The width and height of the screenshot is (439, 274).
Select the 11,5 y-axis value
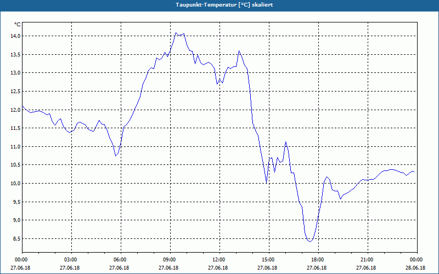(15, 128)
